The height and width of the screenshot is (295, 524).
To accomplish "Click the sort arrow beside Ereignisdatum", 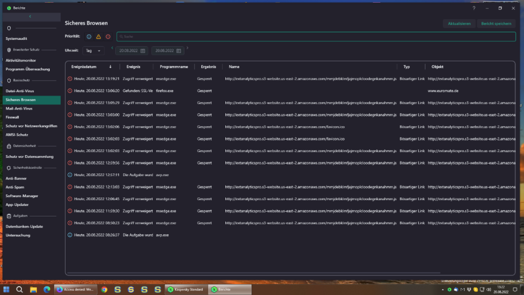I will tap(110, 67).
